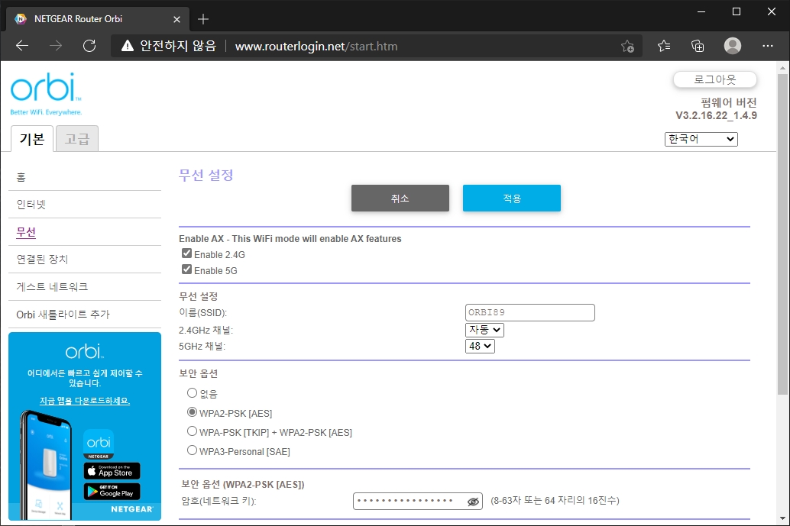This screenshot has height=526, width=790.
Task: Open the browser profile avatar
Action: [x=732, y=46]
